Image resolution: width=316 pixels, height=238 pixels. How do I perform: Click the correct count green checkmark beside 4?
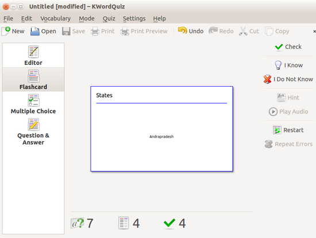tap(169, 223)
